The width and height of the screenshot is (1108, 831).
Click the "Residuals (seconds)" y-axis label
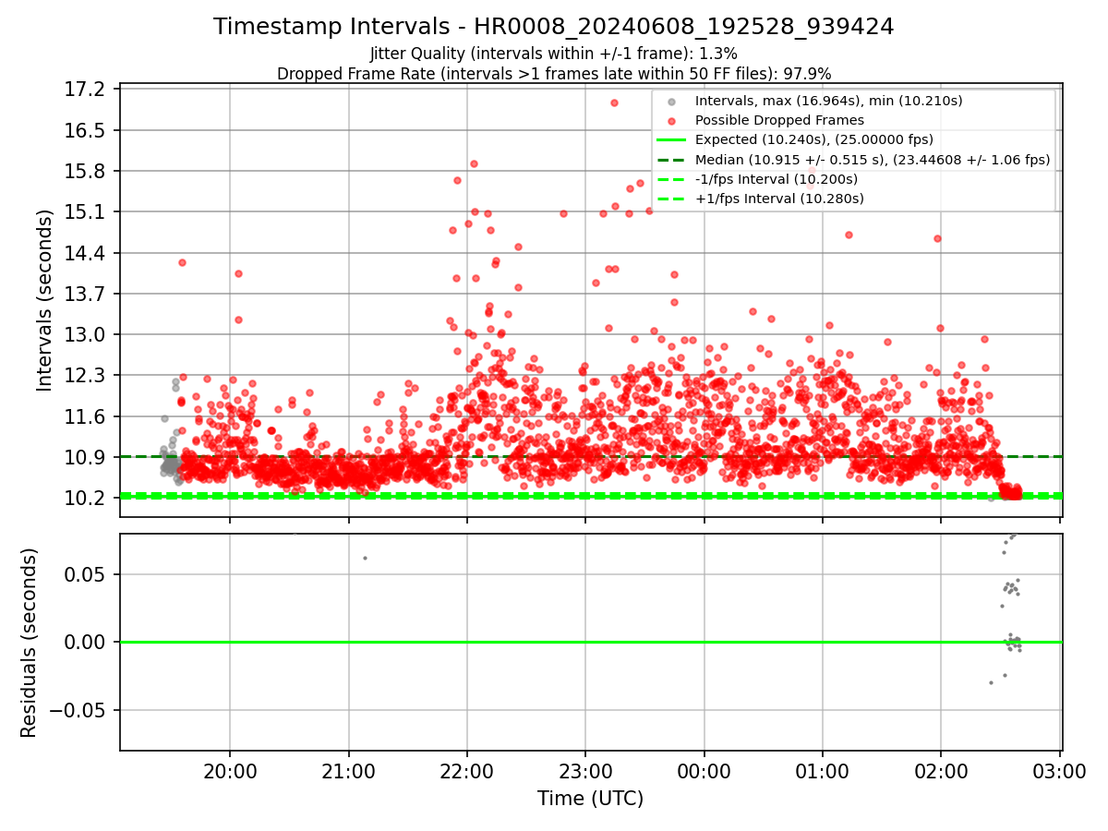tap(29, 643)
